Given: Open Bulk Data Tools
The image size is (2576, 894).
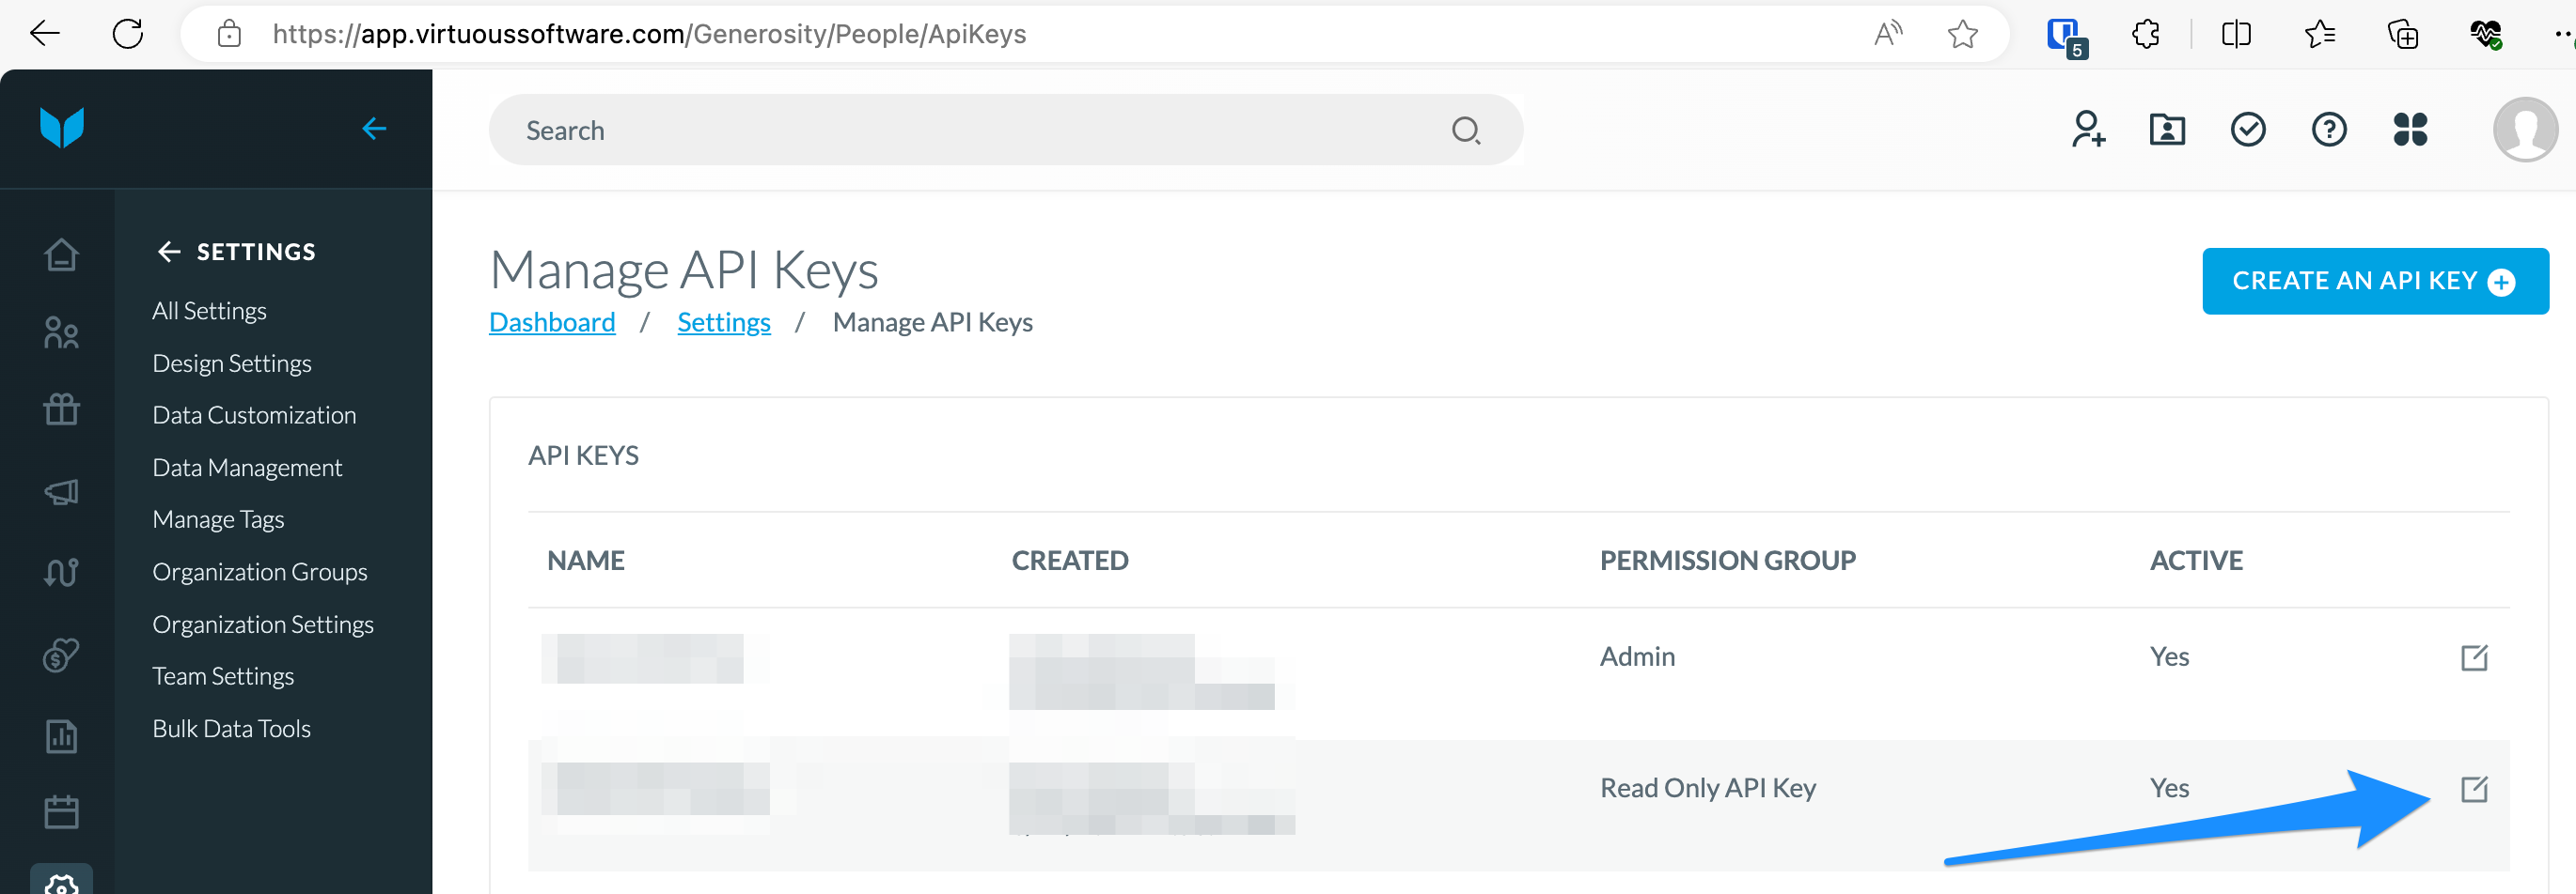Looking at the screenshot, I should pos(231,728).
